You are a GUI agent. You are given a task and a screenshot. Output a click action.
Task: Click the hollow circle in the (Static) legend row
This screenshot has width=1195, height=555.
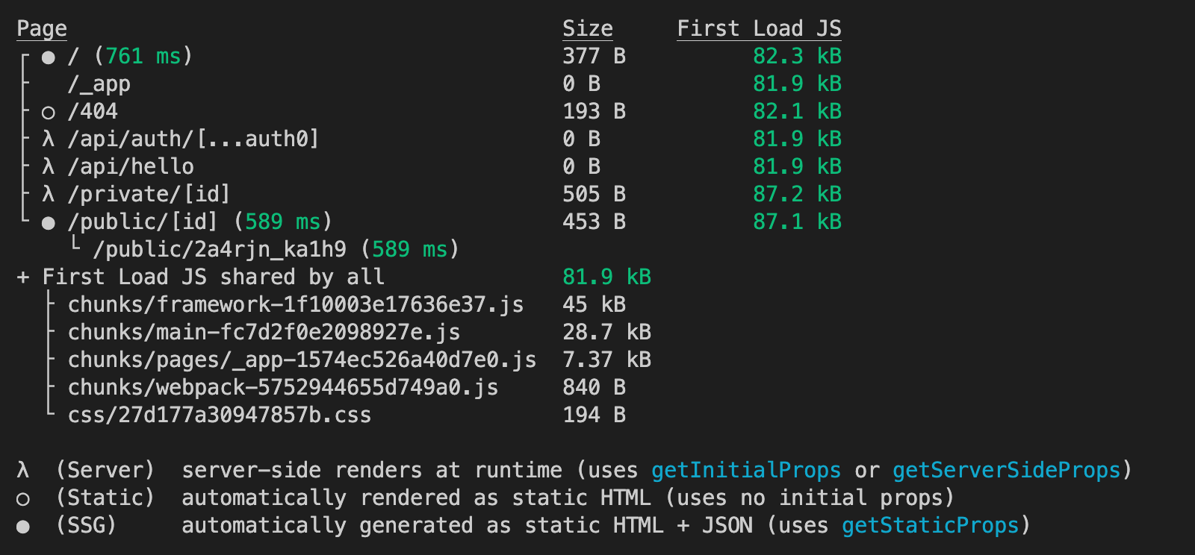(x=23, y=499)
